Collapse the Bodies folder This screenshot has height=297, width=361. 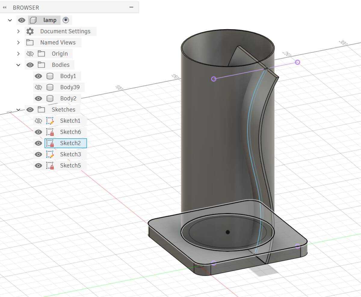click(18, 65)
